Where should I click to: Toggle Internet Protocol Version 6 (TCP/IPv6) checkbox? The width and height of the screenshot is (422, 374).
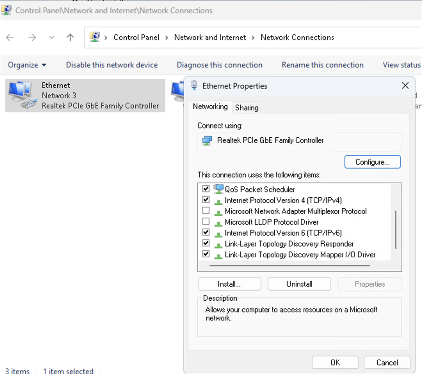click(x=206, y=232)
